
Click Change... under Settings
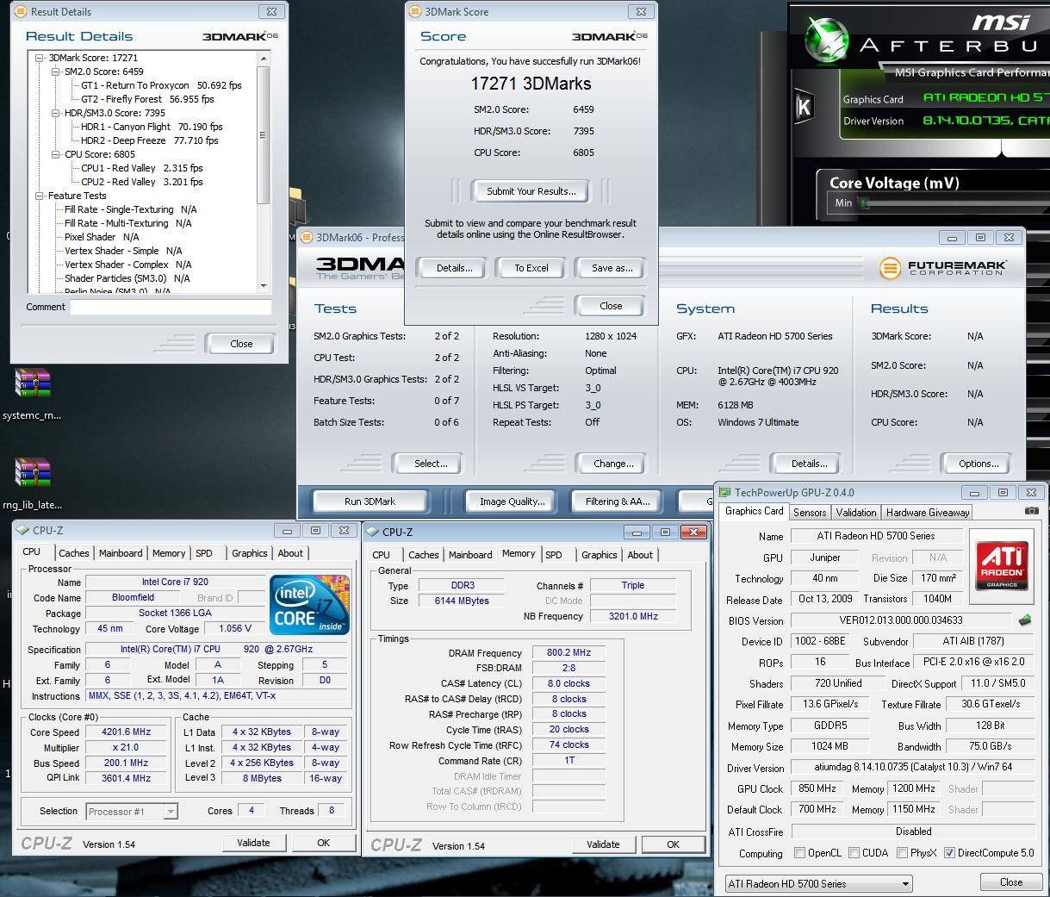point(613,463)
